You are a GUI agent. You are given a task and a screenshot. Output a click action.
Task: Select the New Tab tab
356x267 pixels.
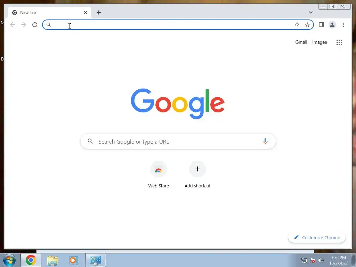click(49, 13)
